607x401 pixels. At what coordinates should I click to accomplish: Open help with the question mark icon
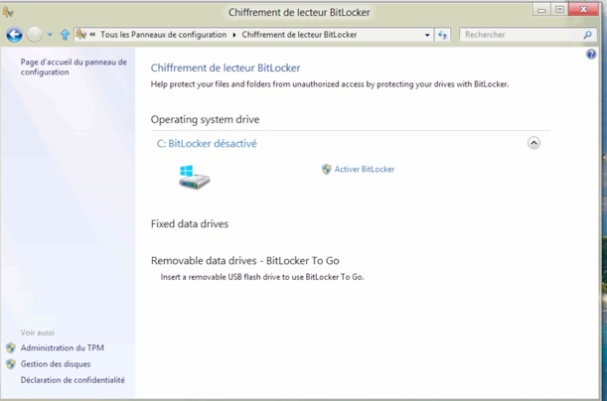pos(591,55)
